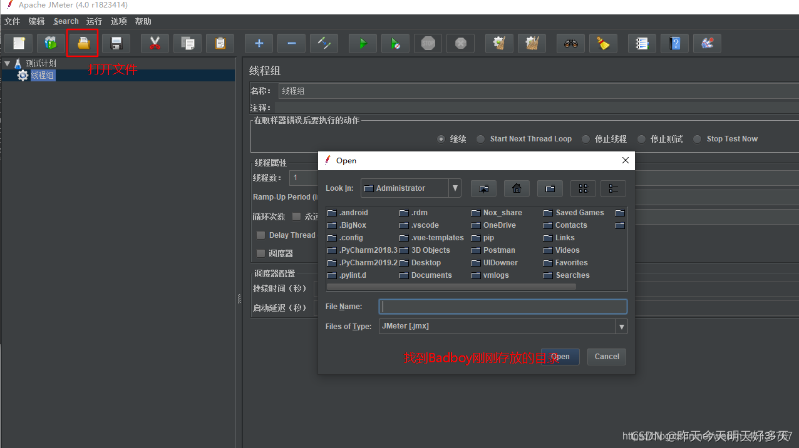This screenshot has width=799, height=448.
Task: Click the File Name input field
Action: tap(503, 307)
